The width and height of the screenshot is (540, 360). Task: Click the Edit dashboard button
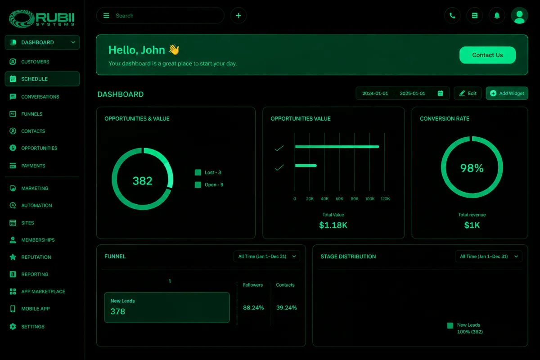468,93
